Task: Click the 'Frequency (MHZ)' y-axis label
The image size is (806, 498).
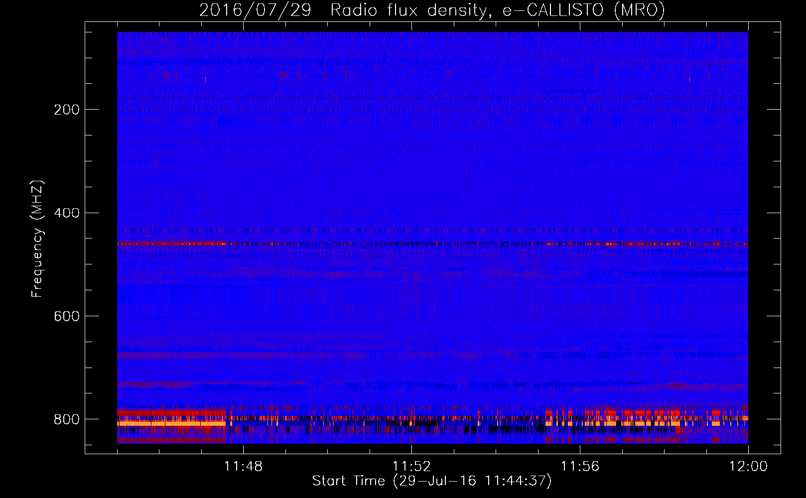Action: click(37, 239)
